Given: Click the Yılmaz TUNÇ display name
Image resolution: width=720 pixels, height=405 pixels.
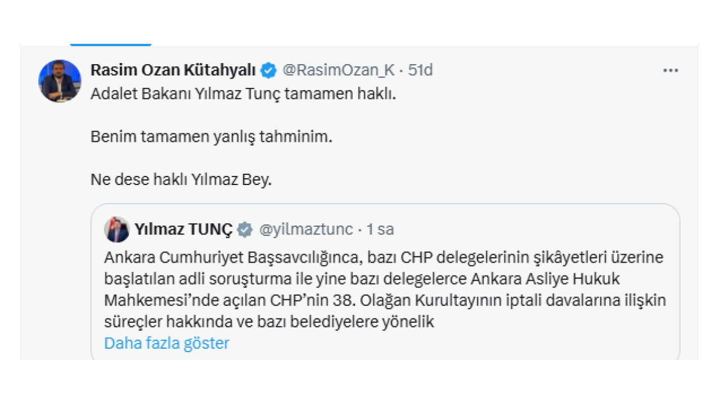Looking at the screenshot, I should (x=183, y=229).
